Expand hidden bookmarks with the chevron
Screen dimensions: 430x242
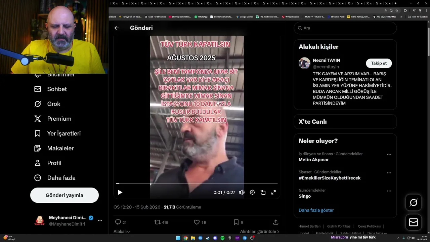point(401,16)
